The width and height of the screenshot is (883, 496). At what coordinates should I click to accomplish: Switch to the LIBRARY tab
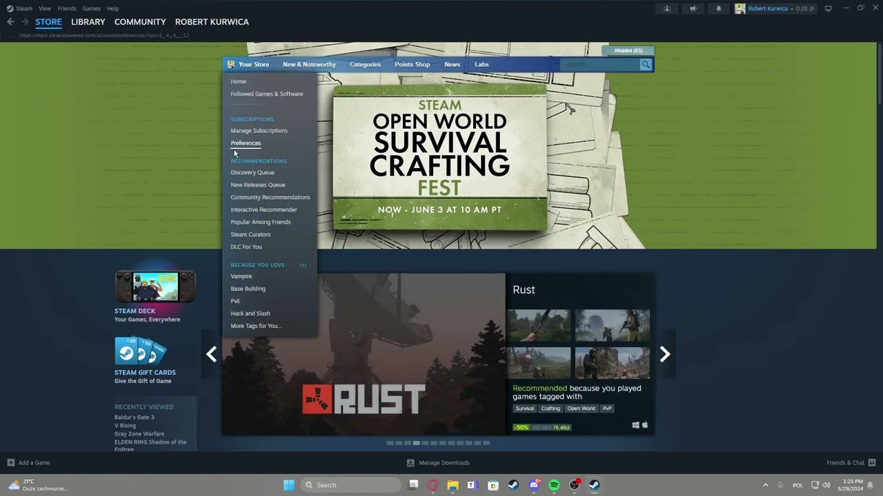[88, 22]
